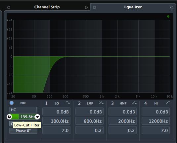This screenshot has width=177, height=143.
Task: Click the HI band label
Action: click(x=156, y=104)
